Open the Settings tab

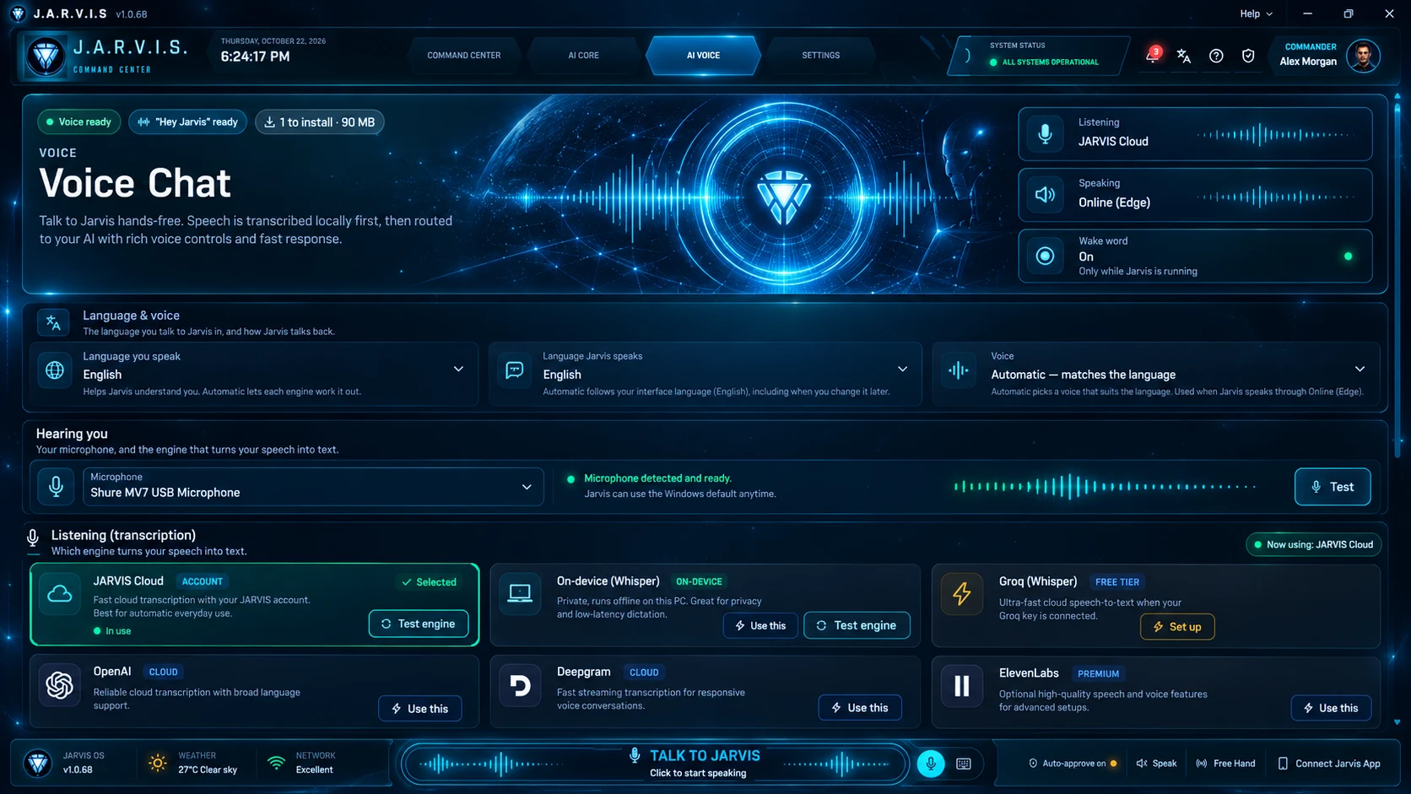(820, 56)
